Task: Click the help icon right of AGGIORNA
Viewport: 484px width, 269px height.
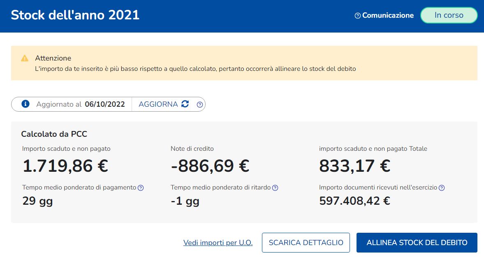Action: 200,105
